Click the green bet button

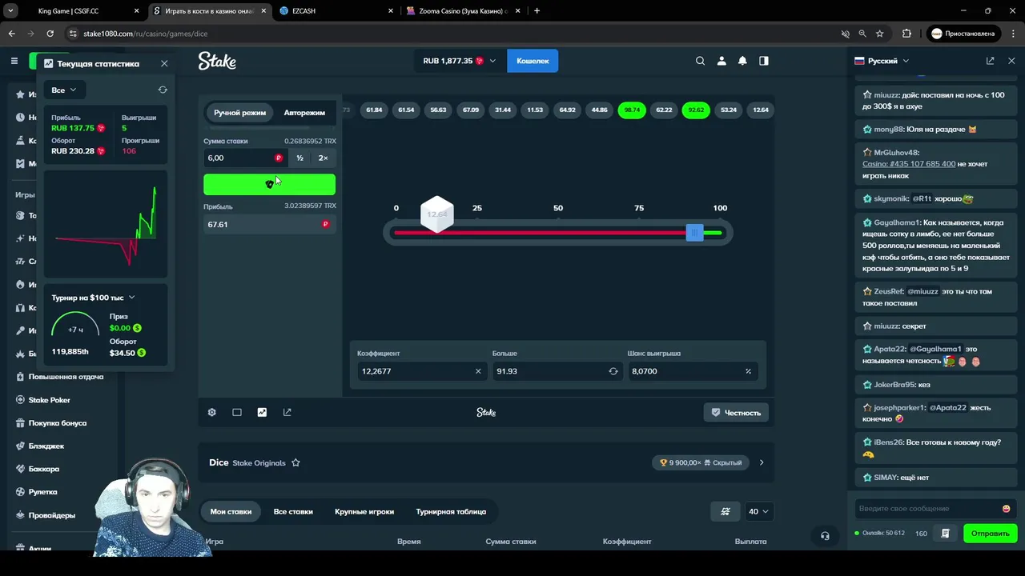pyautogui.click(x=269, y=184)
